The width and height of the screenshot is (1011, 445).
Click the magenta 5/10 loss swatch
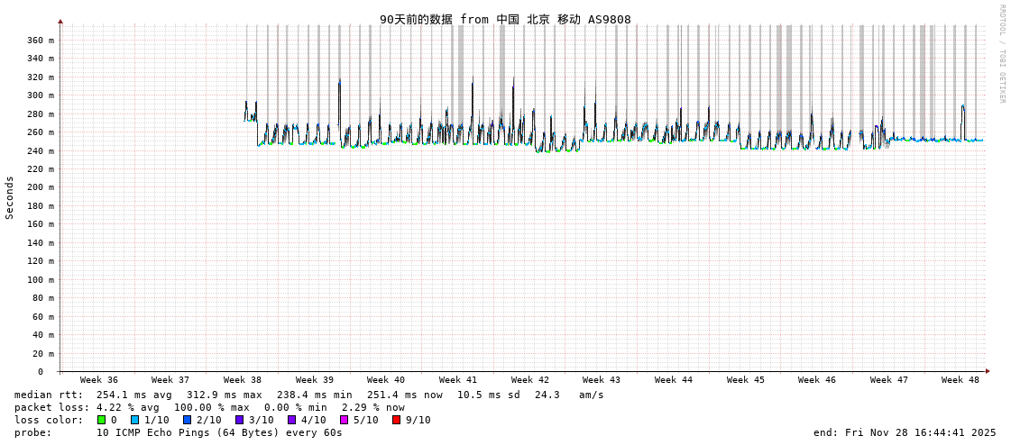344,420
